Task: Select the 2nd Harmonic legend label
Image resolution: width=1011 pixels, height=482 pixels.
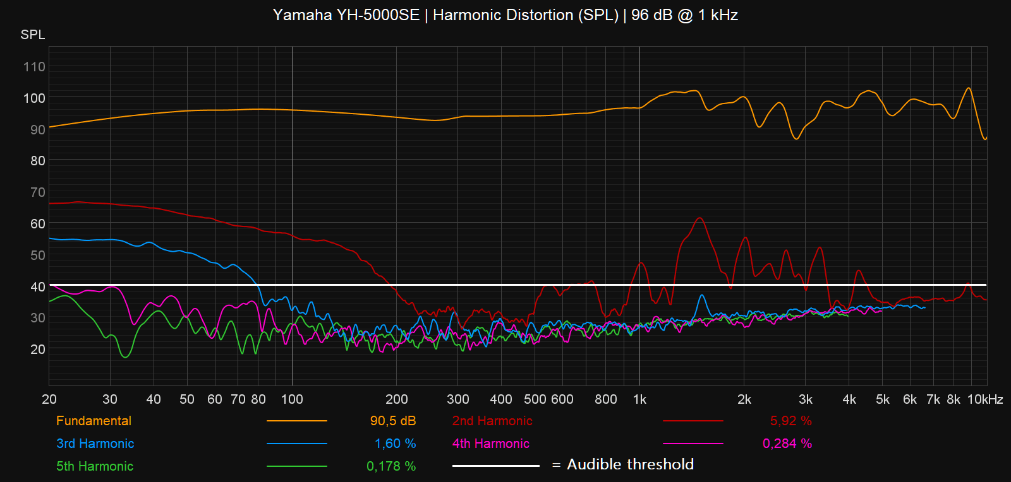Action: [x=492, y=421]
